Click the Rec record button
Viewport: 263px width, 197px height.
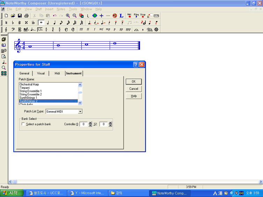coord(129,16)
